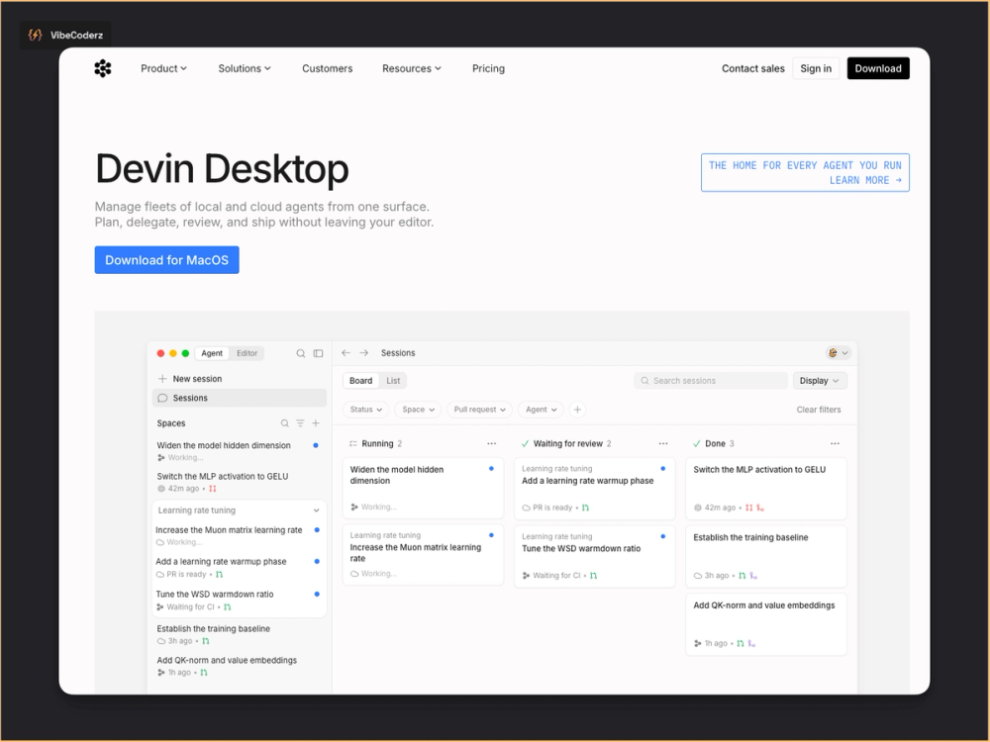
Task: Go back with the left arrow
Action: tap(346, 353)
